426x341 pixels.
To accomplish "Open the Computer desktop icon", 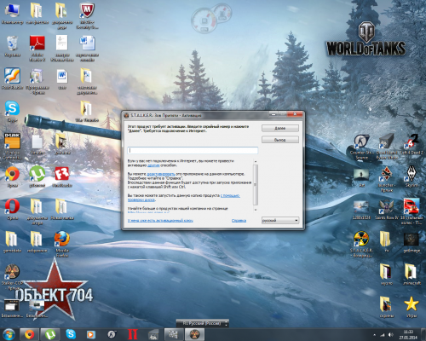I will (11, 13).
